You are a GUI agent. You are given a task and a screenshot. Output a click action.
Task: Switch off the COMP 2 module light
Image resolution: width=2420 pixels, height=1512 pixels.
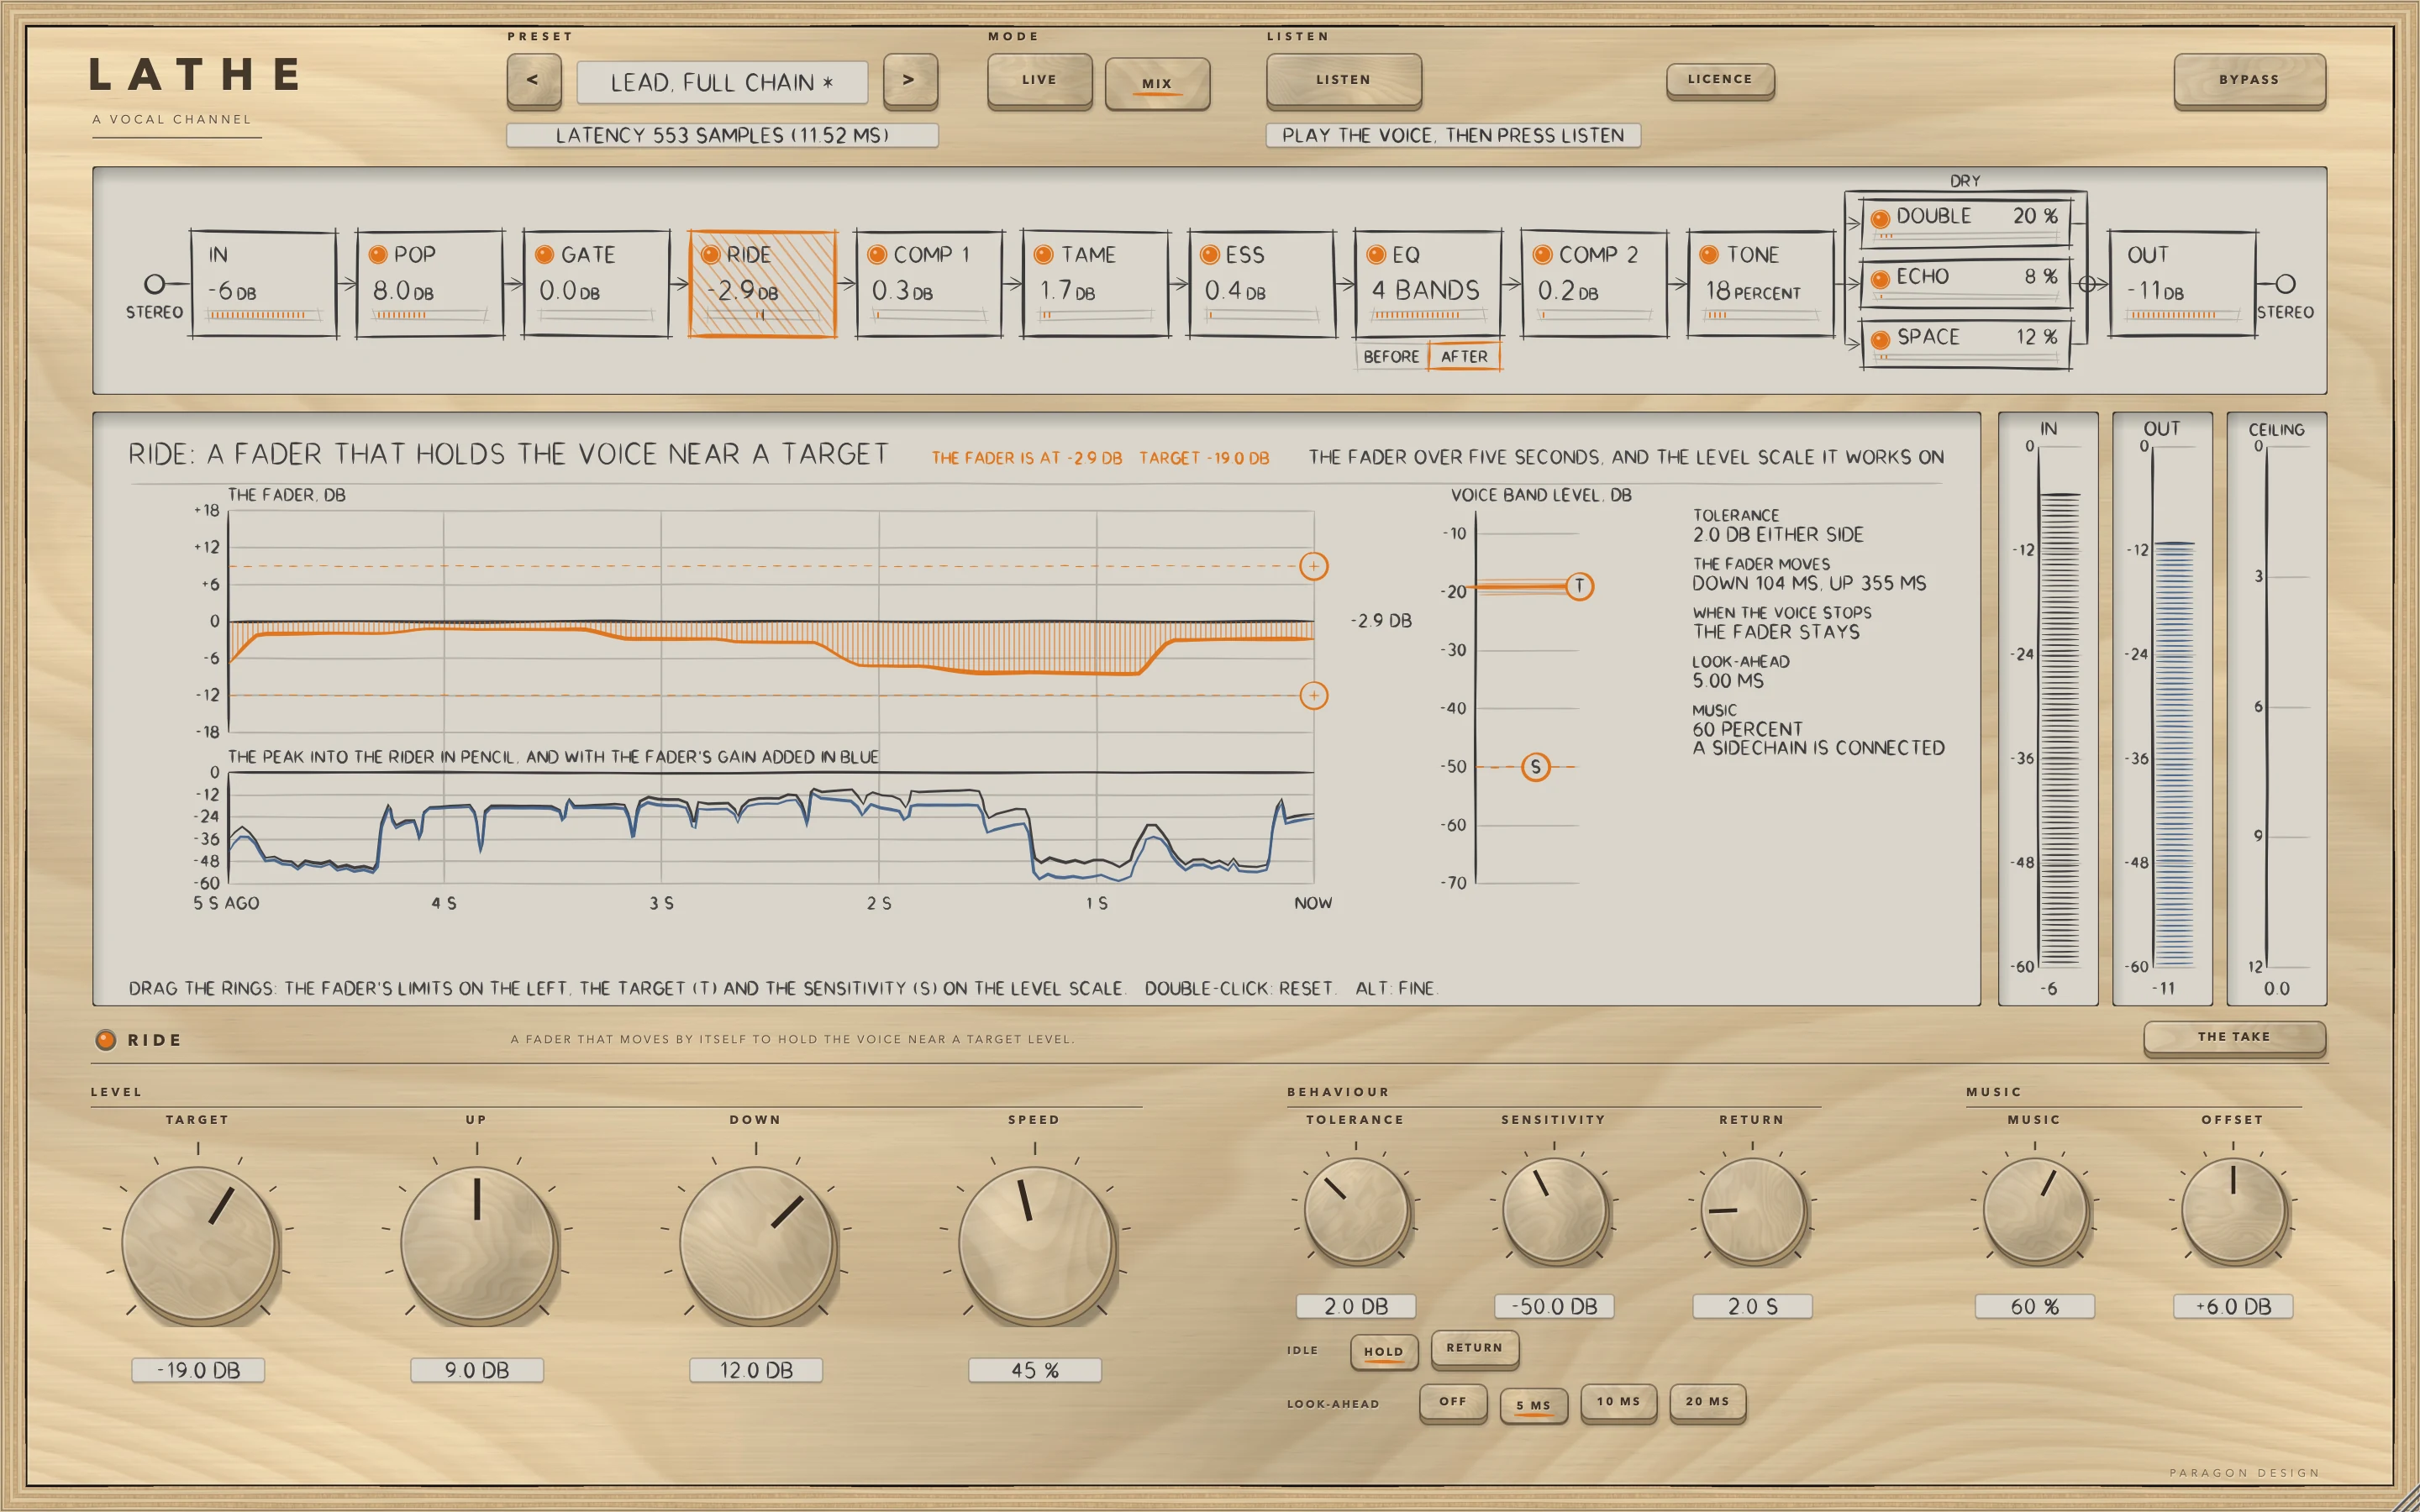click(x=1542, y=255)
